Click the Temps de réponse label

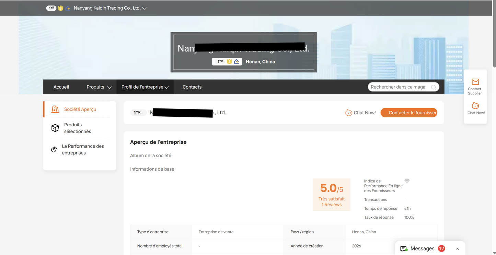point(381,209)
